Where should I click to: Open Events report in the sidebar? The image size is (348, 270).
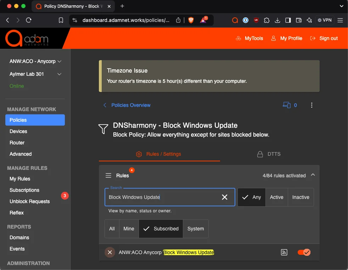click(17, 249)
